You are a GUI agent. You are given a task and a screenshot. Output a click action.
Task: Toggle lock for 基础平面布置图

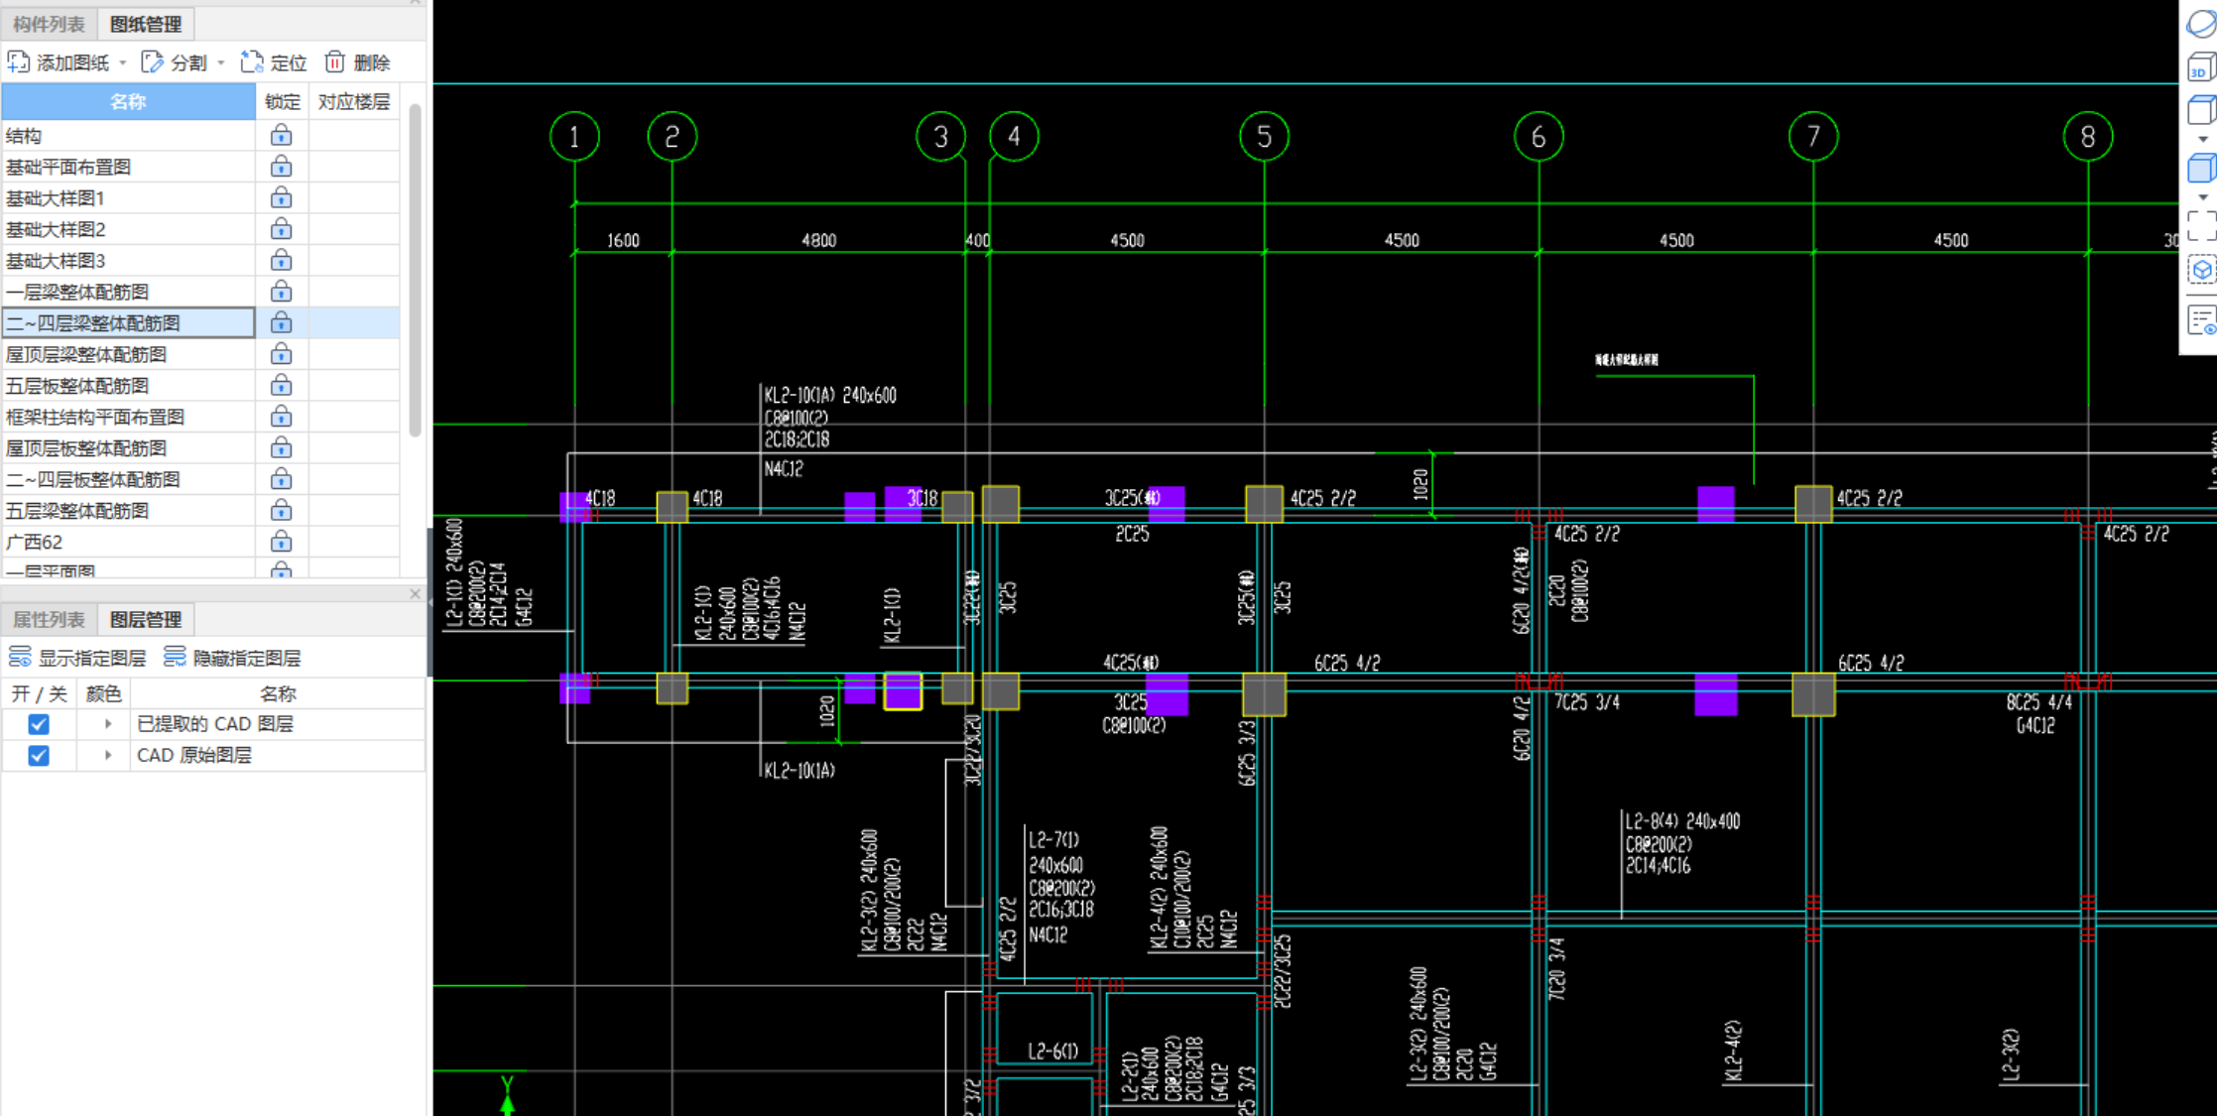pos(282,167)
